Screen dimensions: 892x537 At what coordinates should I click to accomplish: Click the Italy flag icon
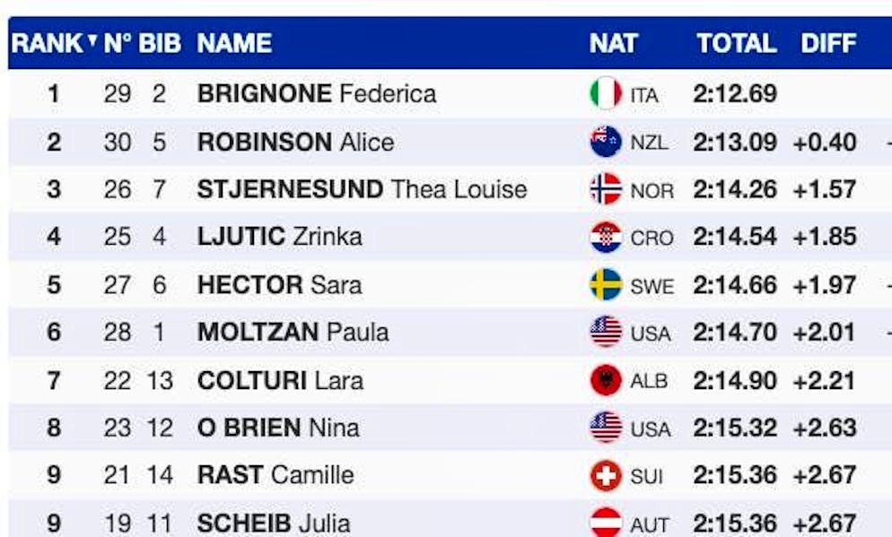[606, 93]
